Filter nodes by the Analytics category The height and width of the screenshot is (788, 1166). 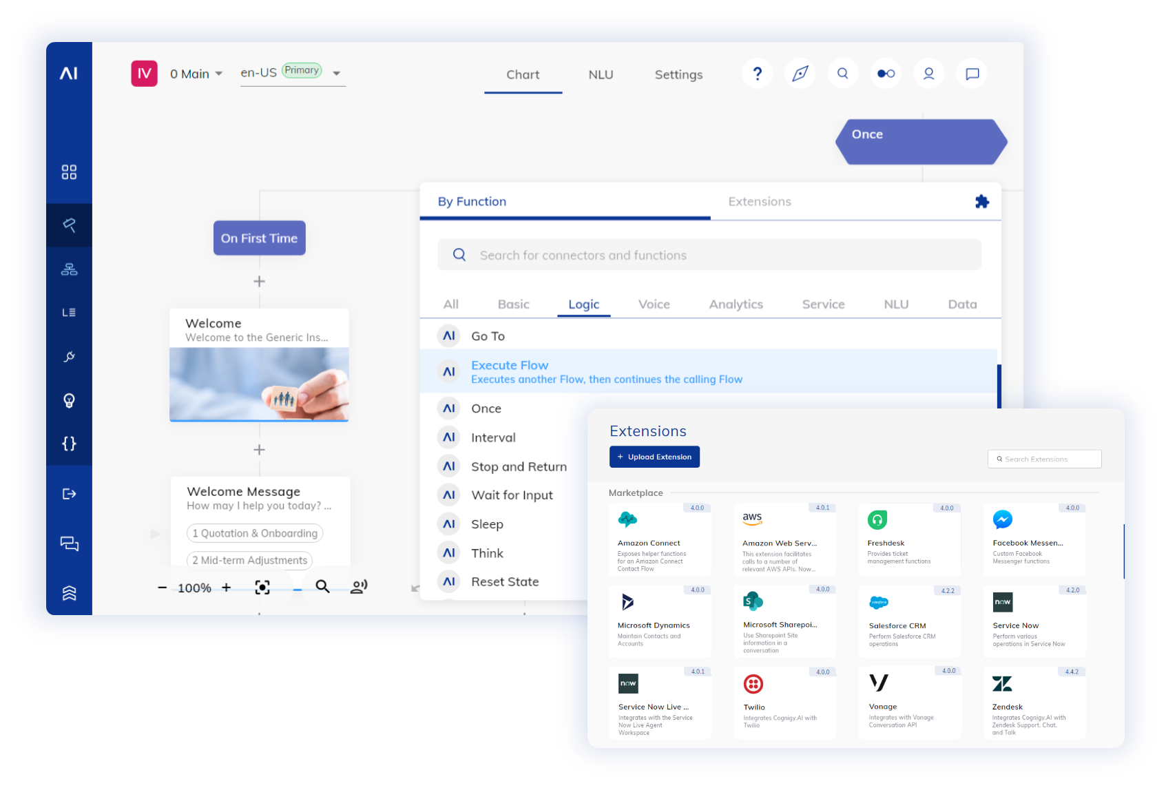pos(736,304)
